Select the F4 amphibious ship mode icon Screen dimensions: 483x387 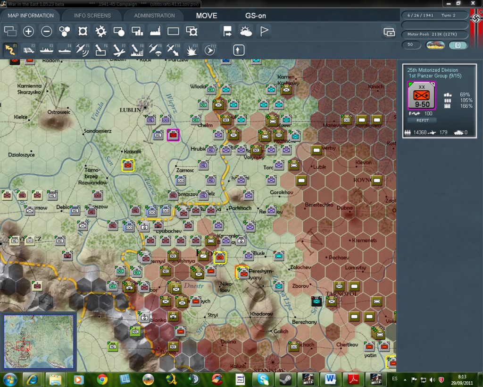[x=65, y=50]
